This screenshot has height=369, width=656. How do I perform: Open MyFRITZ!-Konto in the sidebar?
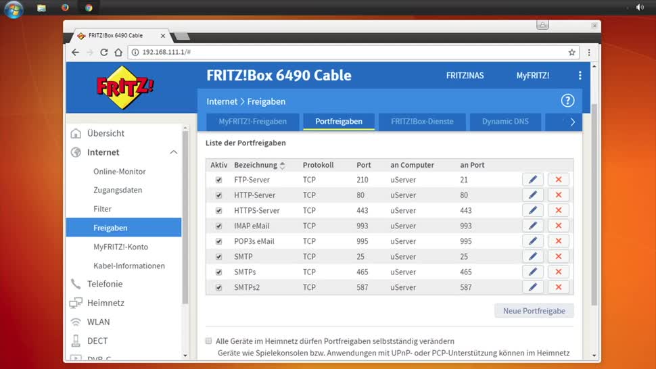click(121, 247)
